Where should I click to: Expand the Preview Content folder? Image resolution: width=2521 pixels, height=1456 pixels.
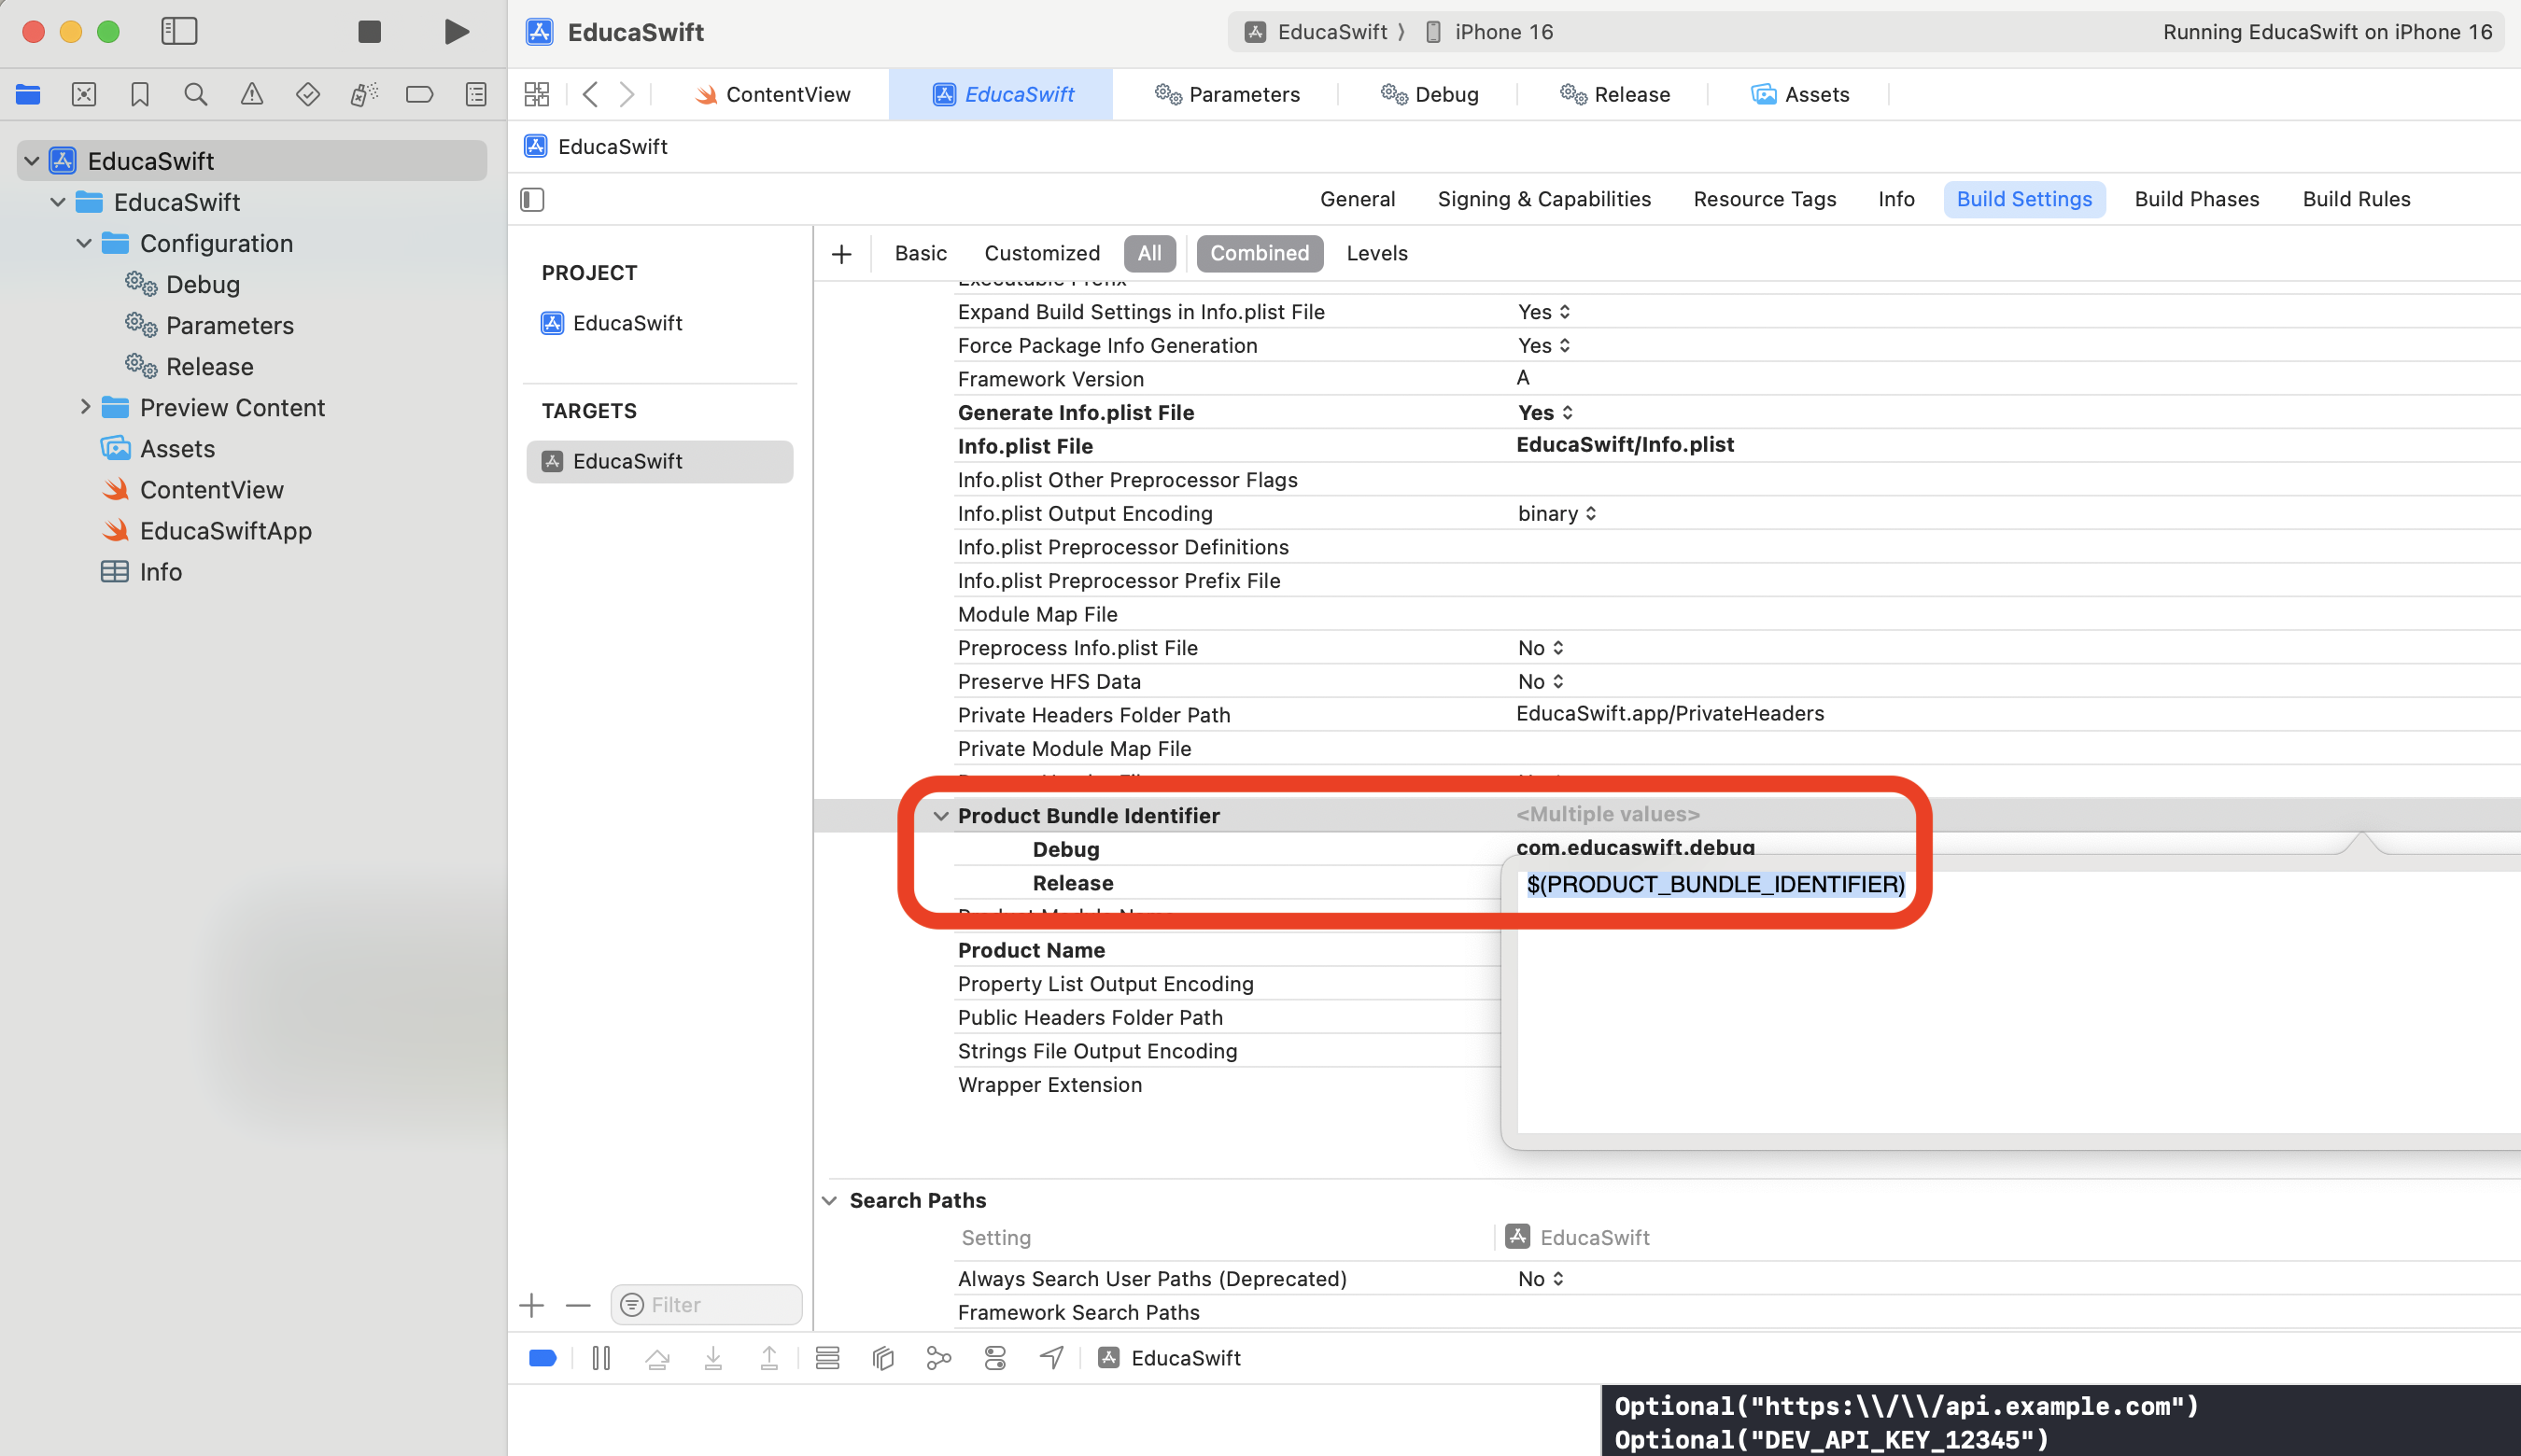(x=85, y=407)
